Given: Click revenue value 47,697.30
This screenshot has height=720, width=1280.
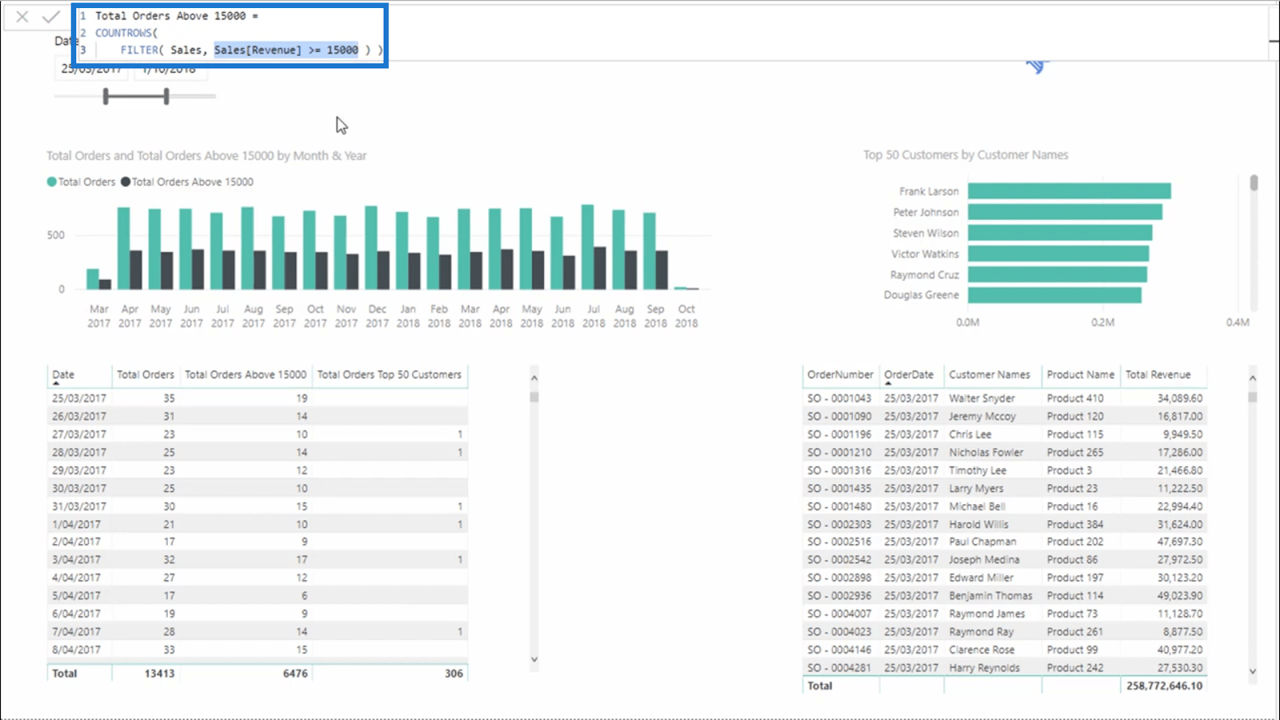Looking at the screenshot, I should (x=1180, y=542).
